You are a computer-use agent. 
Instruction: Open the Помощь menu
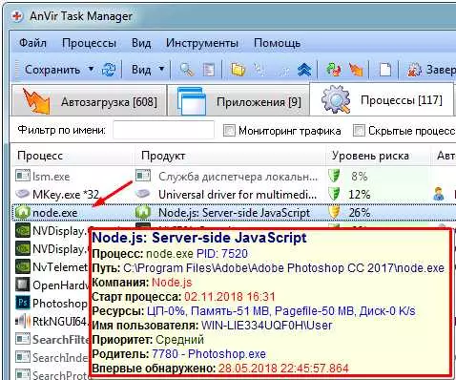[277, 43]
